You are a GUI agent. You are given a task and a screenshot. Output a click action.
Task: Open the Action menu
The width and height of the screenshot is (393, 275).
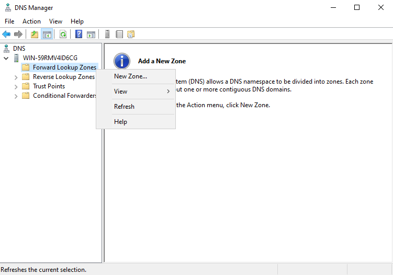coord(31,21)
